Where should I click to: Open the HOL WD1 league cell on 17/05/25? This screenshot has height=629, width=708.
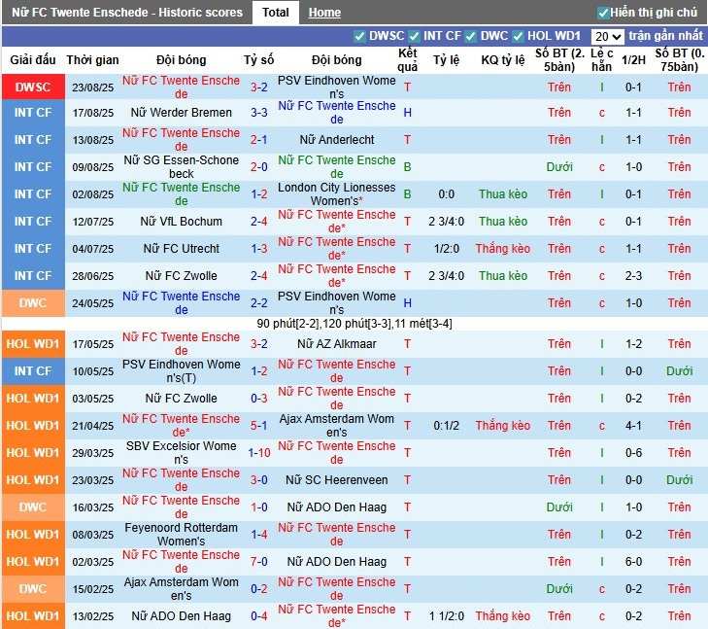click(x=33, y=344)
